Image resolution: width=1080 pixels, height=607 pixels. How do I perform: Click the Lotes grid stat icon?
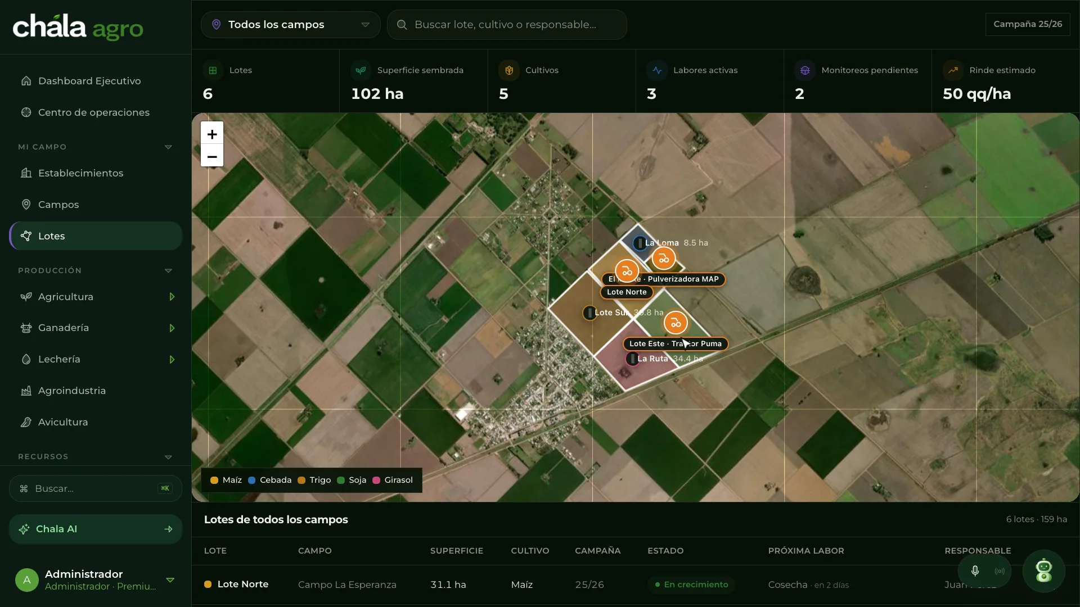[x=213, y=70]
